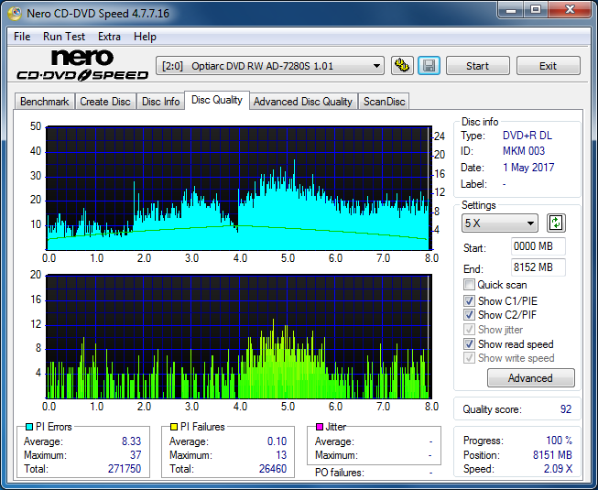Open the Run Test menu
This screenshot has height=490, width=598.
[x=64, y=37]
